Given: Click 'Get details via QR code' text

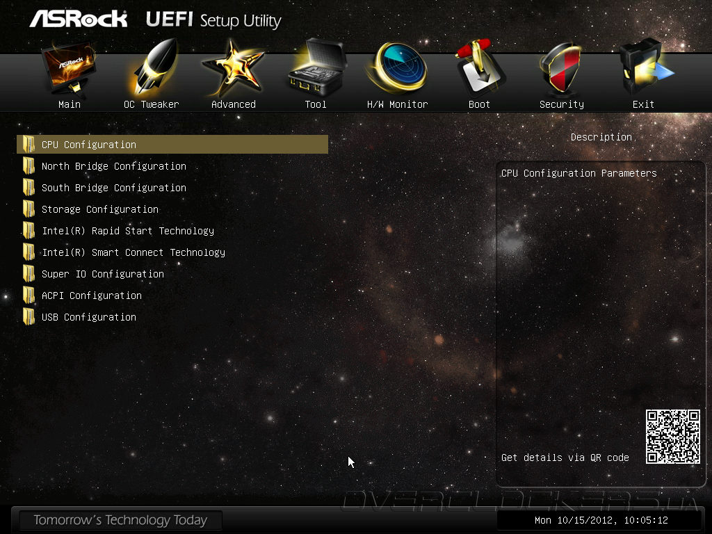Looking at the screenshot, I should (x=565, y=458).
